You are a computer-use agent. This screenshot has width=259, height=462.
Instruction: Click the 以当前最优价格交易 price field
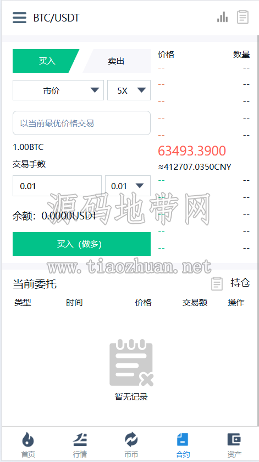pos(81,123)
